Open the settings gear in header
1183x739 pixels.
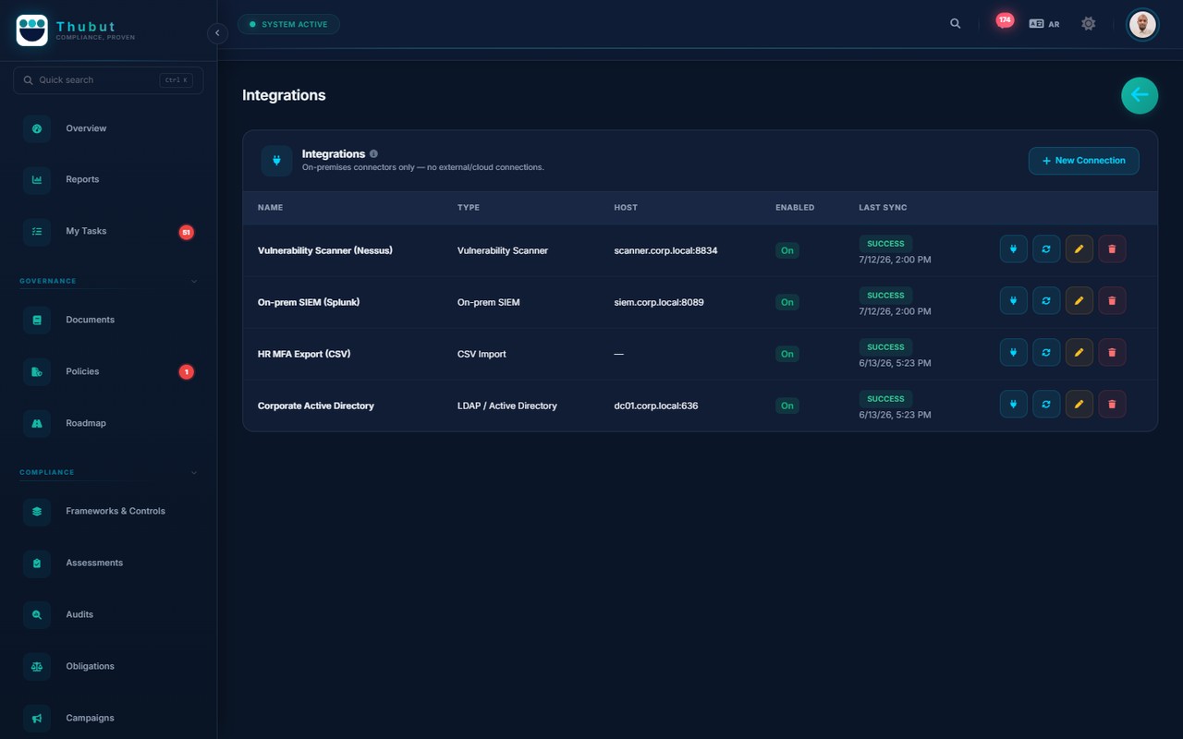click(x=1089, y=24)
